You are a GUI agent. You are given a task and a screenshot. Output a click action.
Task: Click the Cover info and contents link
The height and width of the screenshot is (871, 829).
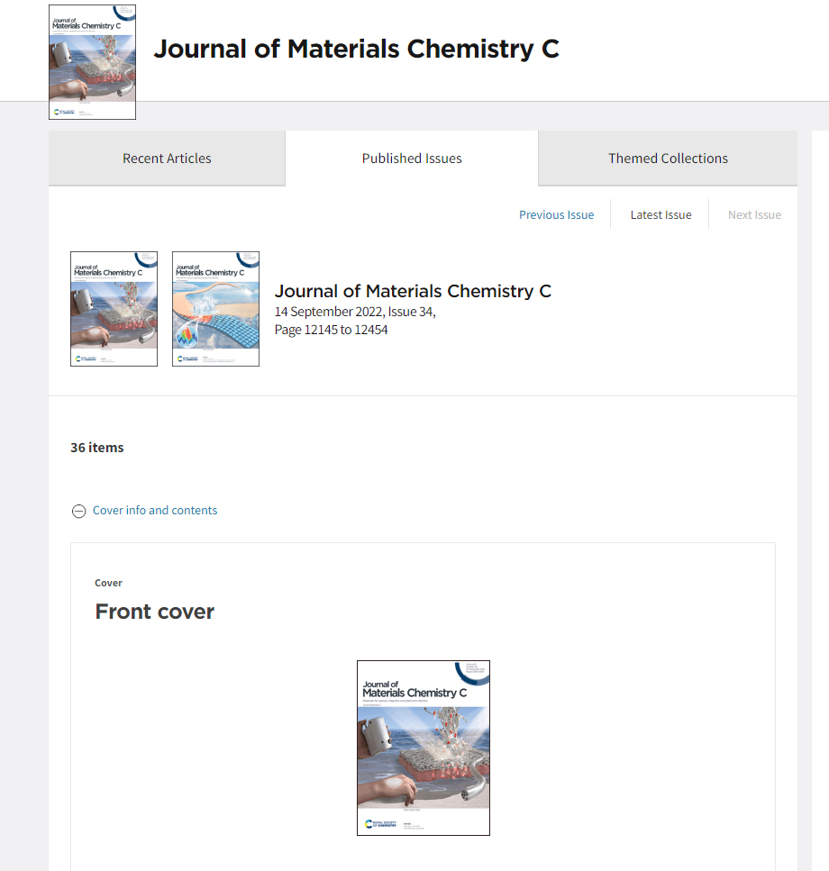coord(155,510)
